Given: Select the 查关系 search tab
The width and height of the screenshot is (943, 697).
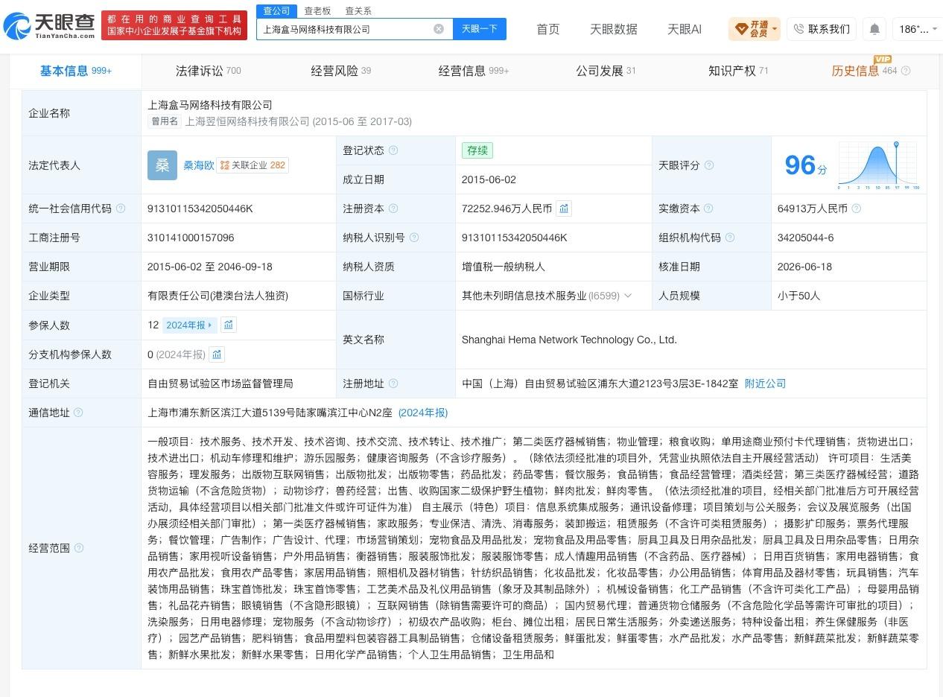Looking at the screenshot, I should (x=358, y=10).
